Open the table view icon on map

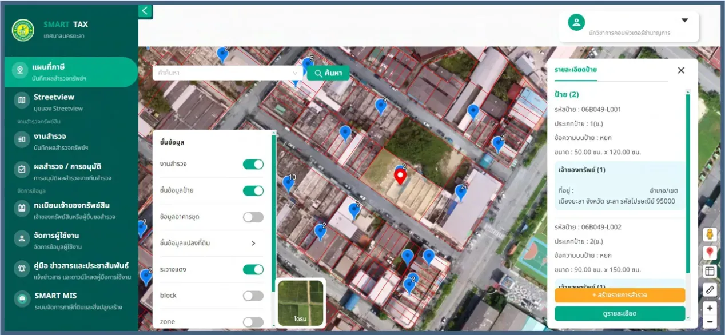(710, 271)
